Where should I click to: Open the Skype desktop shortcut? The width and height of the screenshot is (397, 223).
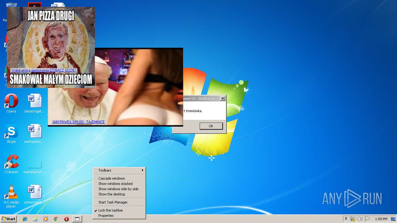[x=11, y=134]
